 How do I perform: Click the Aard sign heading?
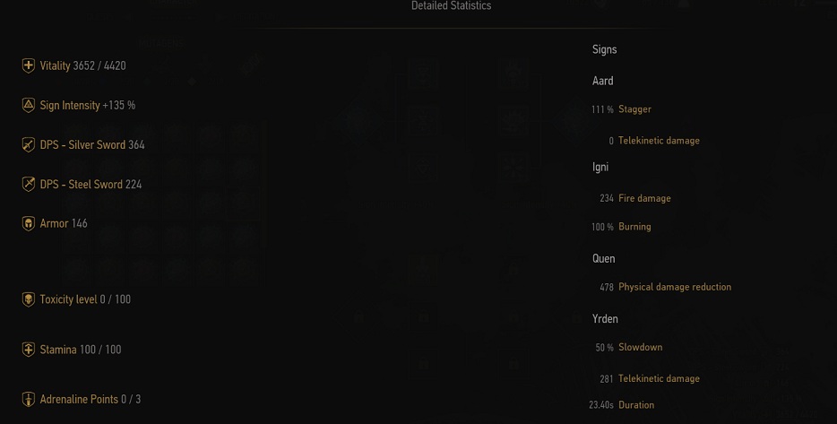tap(602, 81)
